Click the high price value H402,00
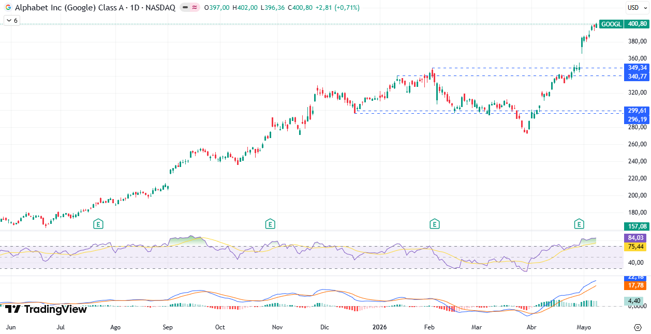The height and width of the screenshot is (334, 651). 246,8
